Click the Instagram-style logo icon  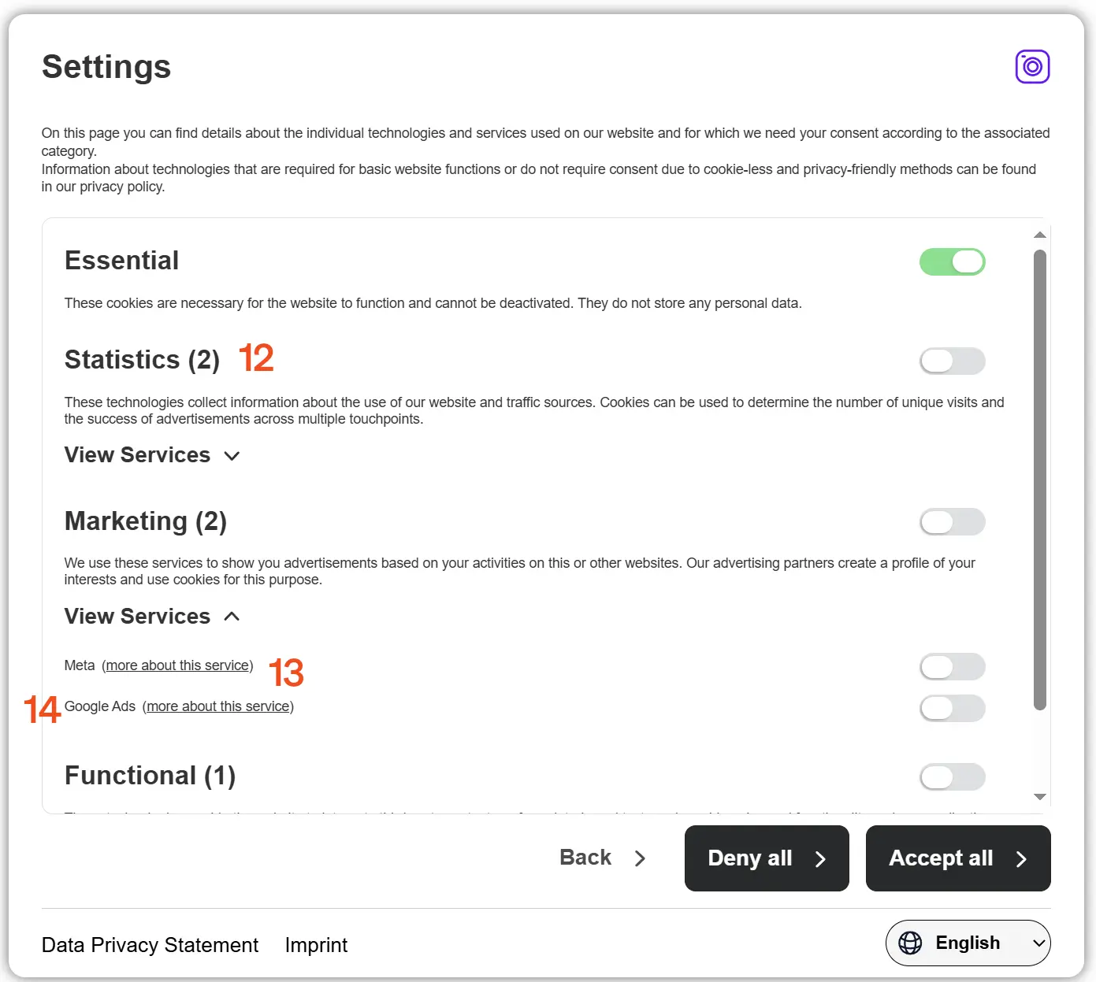click(x=1032, y=66)
